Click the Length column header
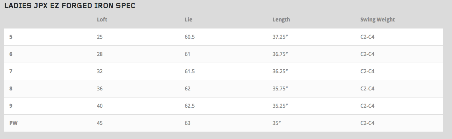This screenshot has height=139, width=452. [281, 20]
